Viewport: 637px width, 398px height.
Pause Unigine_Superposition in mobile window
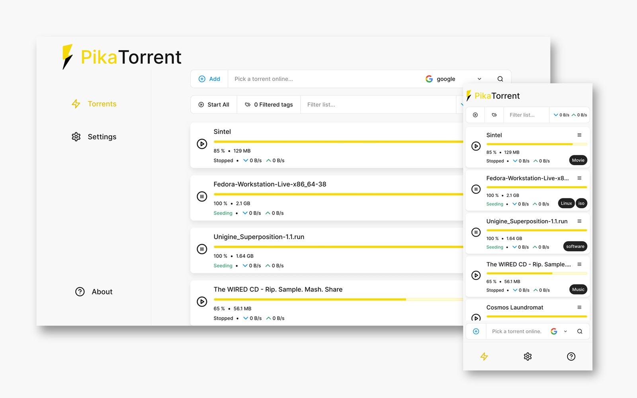[476, 232]
